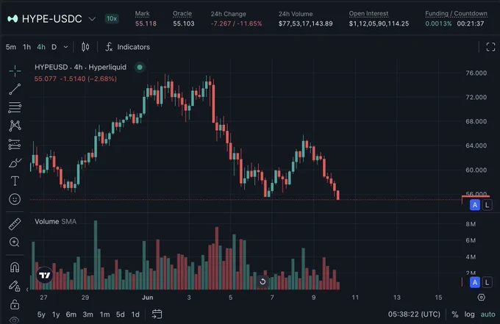Viewport: 500px width, 324px height.
Task: Toggle percent scale mode
Action: [454, 314]
